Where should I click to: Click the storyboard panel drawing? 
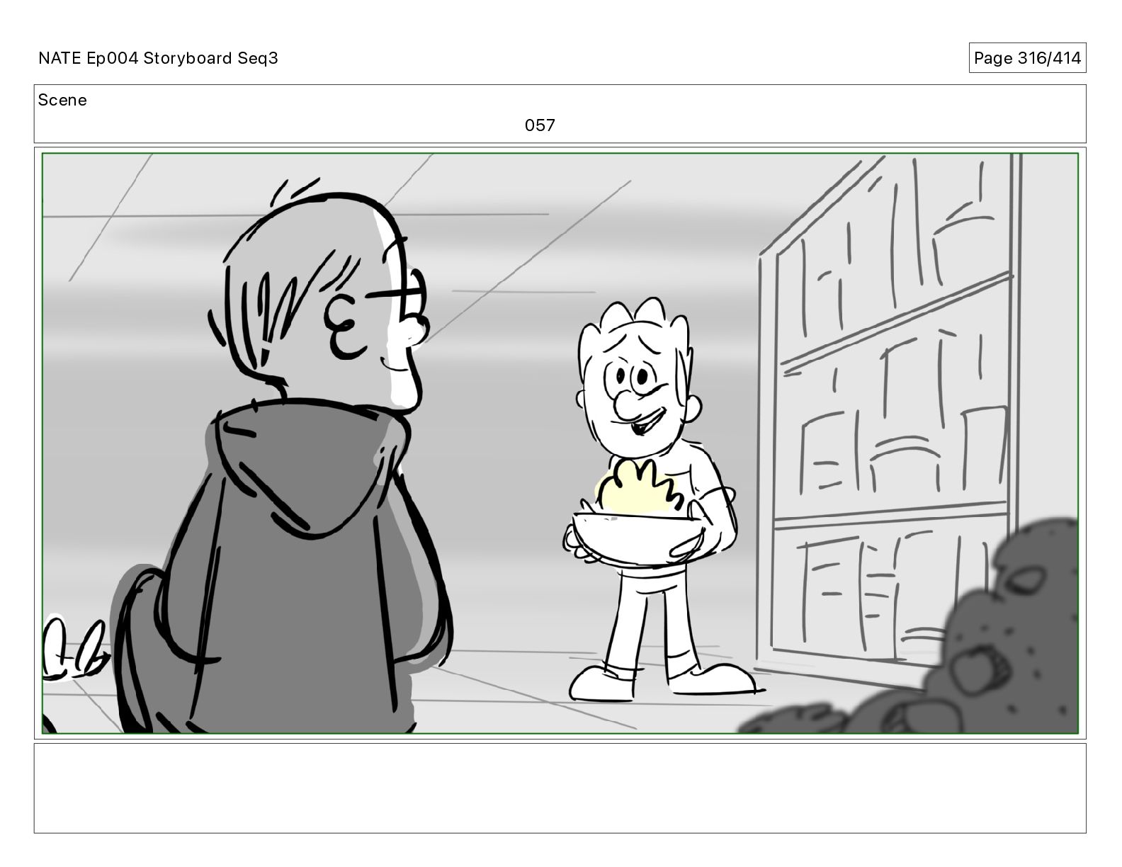click(560, 443)
